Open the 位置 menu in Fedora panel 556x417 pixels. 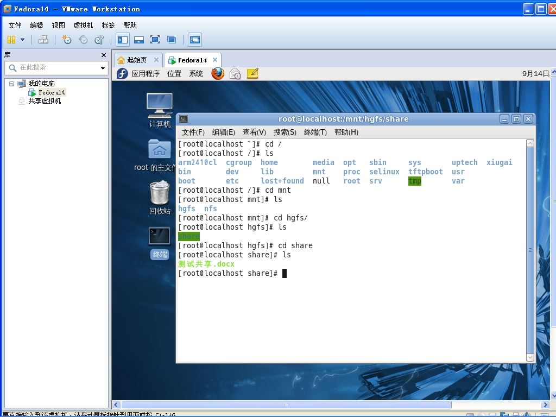(x=174, y=73)
